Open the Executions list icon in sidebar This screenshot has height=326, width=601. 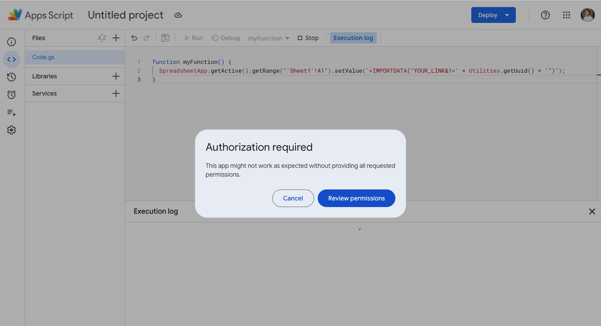click(x=11, y=113)
